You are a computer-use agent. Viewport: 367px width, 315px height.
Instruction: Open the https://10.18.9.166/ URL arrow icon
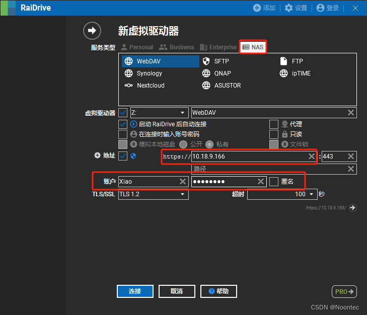(x=353, y=208)
